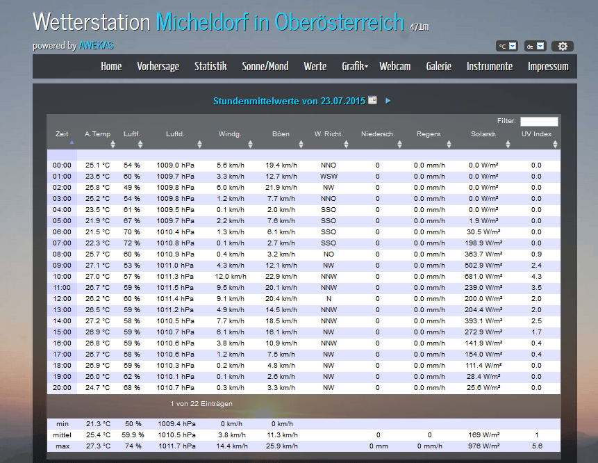Click UV index value 4.3

point(536,277)
